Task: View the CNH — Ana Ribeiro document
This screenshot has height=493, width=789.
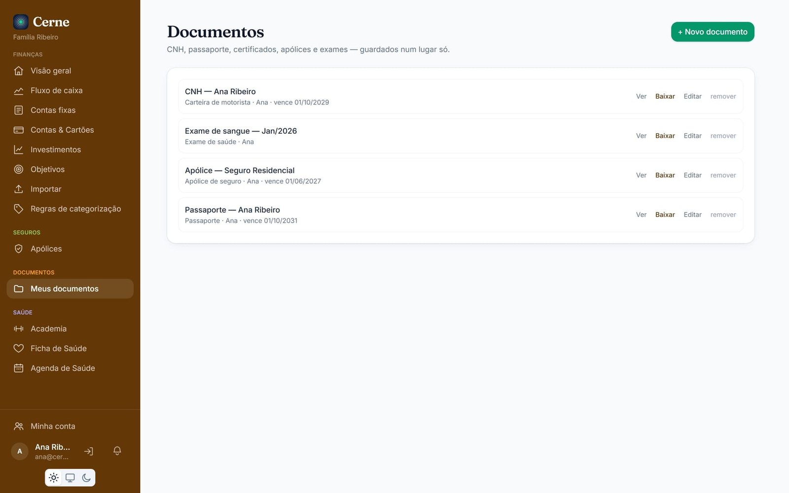Action: (641, 96)
